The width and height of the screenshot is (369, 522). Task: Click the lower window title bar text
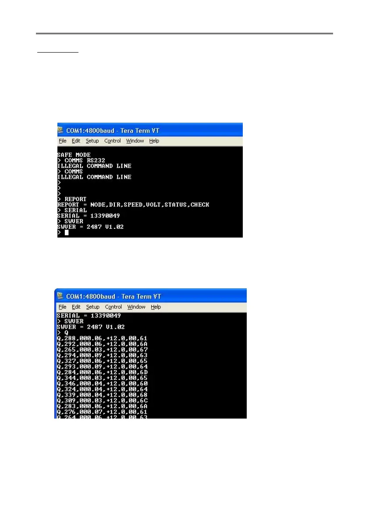pos(114,296)
